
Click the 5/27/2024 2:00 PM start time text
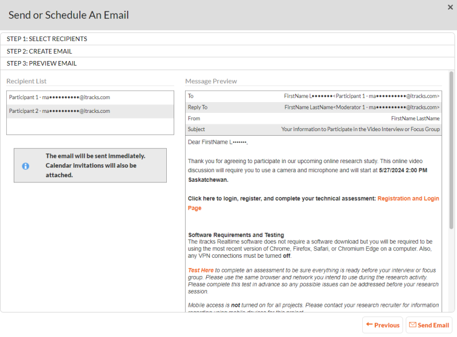[x=403, y=170]
